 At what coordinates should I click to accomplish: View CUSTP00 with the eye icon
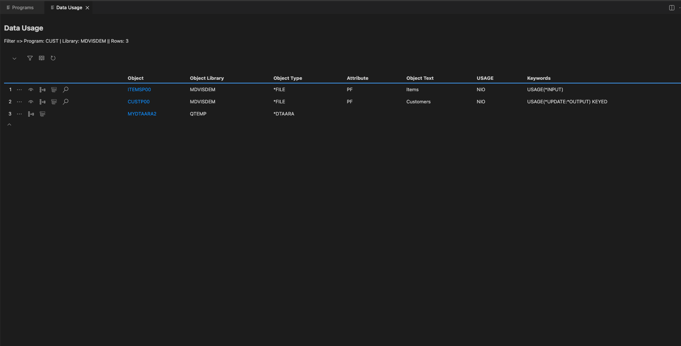point(31,102)
